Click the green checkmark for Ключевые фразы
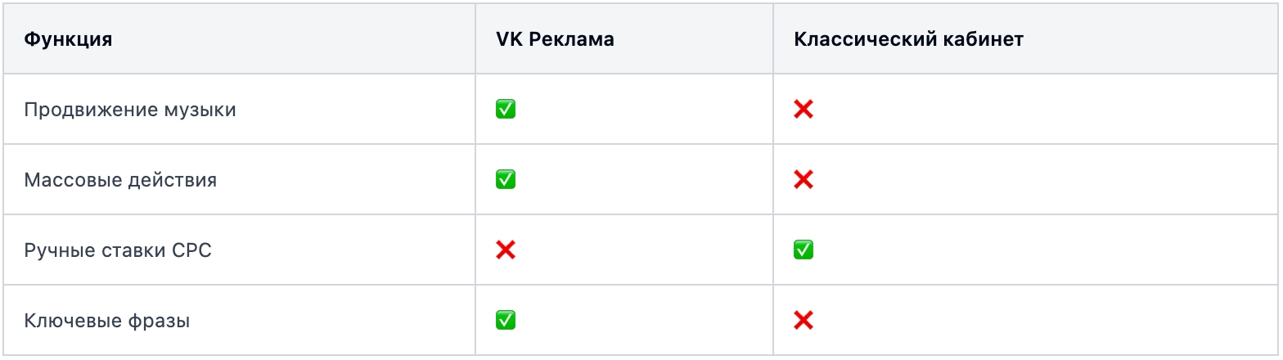The width and height of the screenshot is (1283, 360). tap(506, 321)
